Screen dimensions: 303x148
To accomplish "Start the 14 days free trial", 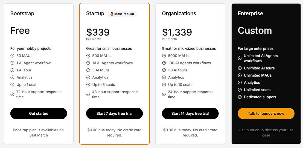I will pyautogui.click(x=190, y=114).
